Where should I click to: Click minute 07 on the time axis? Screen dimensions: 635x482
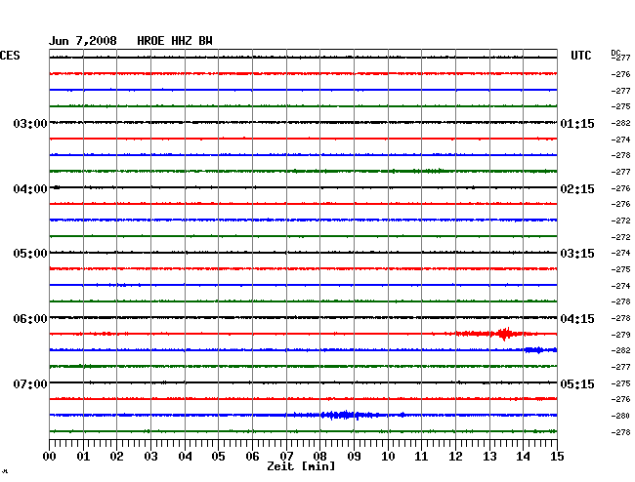pyautogui.click(x=286, y=456)
